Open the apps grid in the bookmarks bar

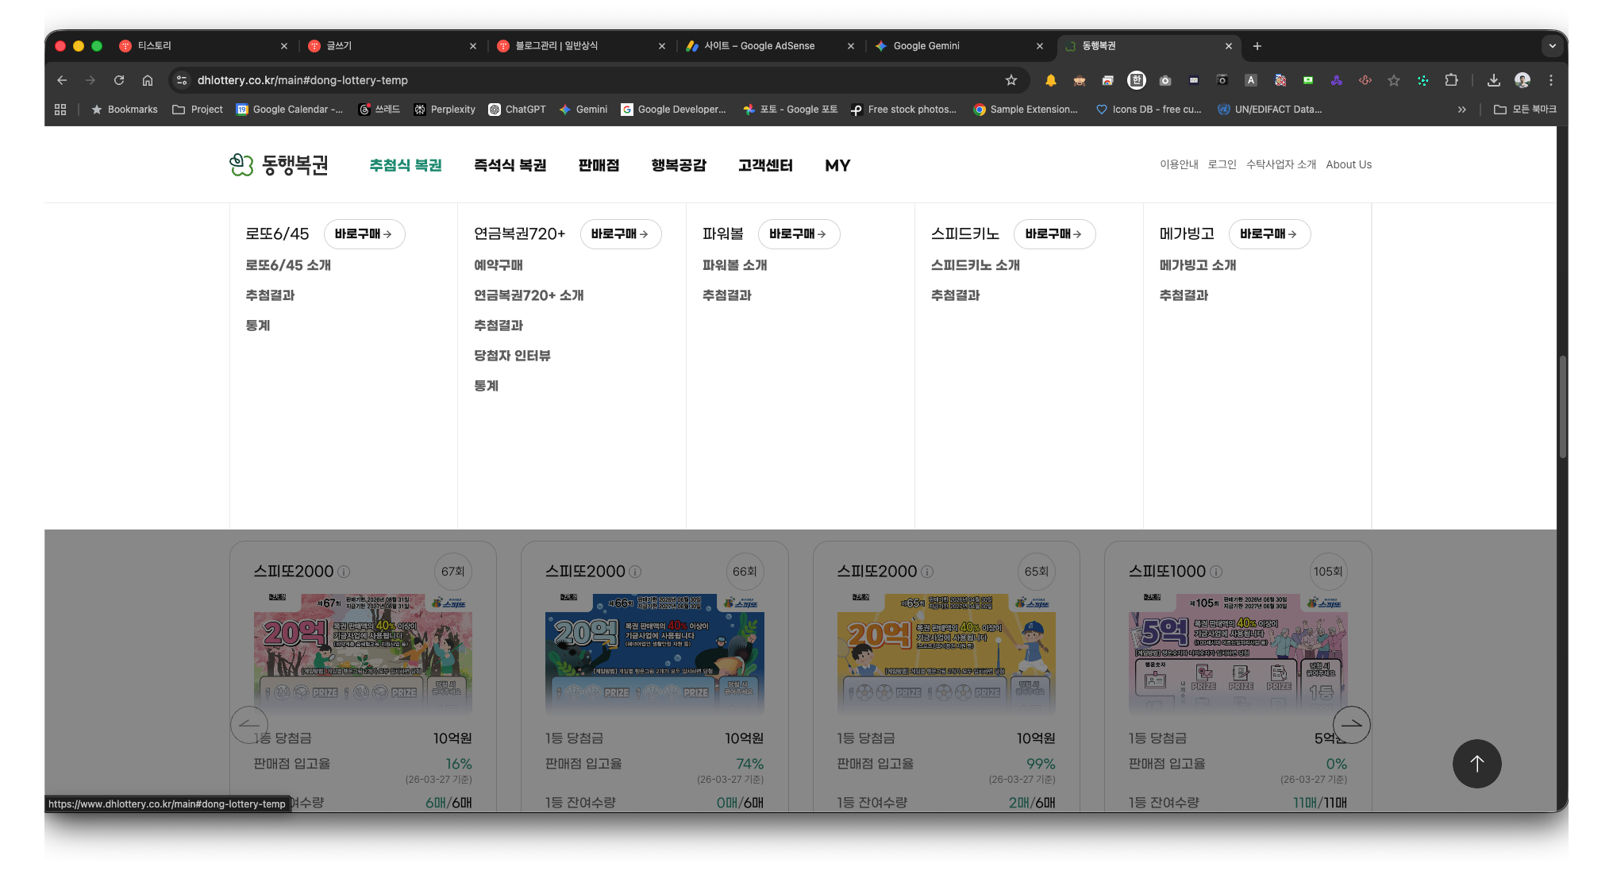click(60, 110)
